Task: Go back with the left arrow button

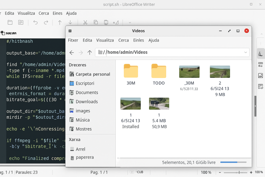Action: coord(72,53)
